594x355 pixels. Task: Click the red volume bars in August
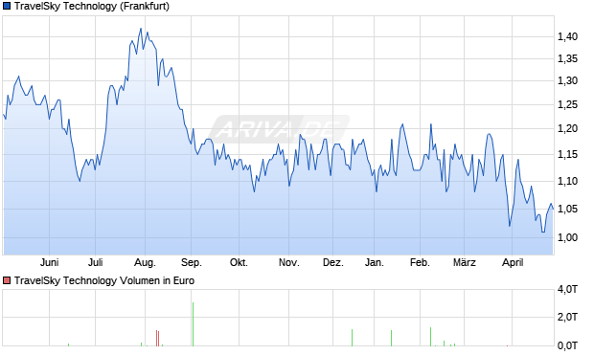pyautogui.click(x=157, y=338)
